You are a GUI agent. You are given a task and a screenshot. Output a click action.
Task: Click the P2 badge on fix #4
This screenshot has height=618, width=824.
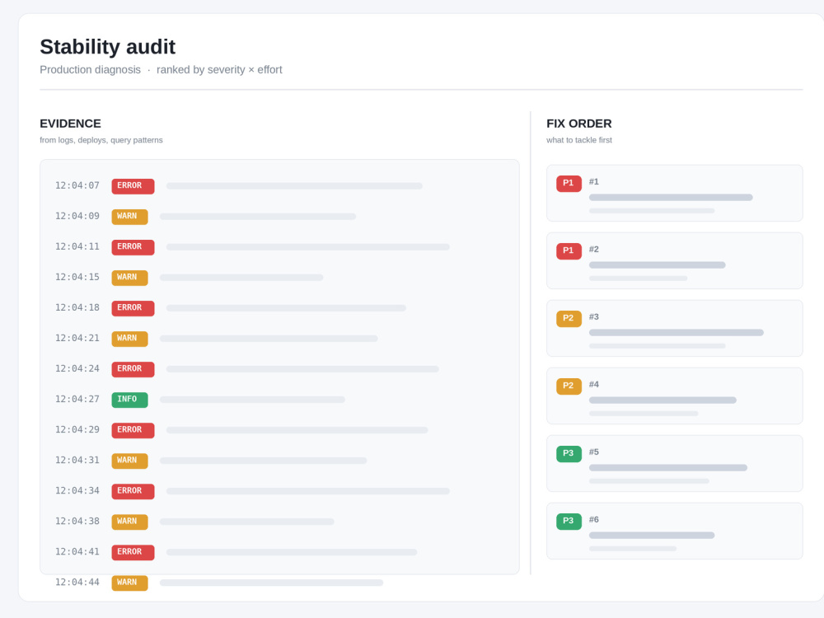coord(569,386)
